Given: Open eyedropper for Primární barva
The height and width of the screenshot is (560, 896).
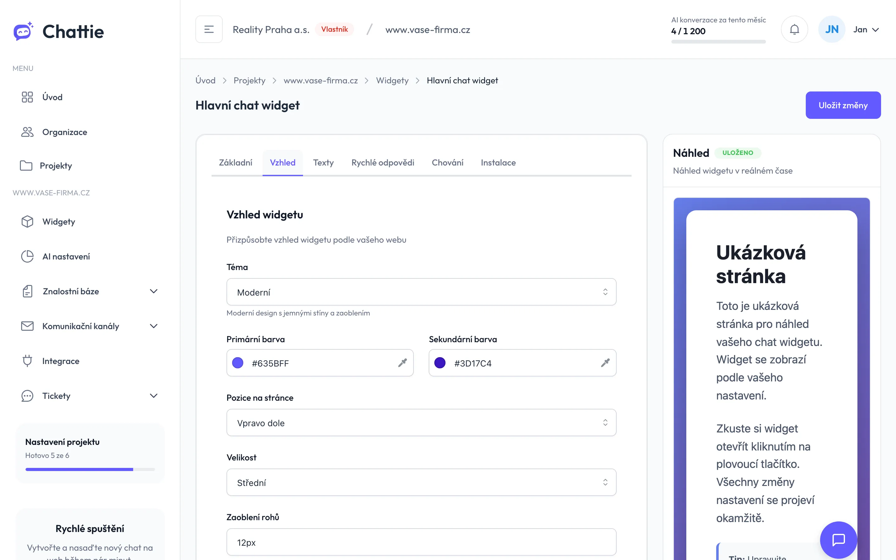Looking at the screenshot, I should [x=403, y=362].
